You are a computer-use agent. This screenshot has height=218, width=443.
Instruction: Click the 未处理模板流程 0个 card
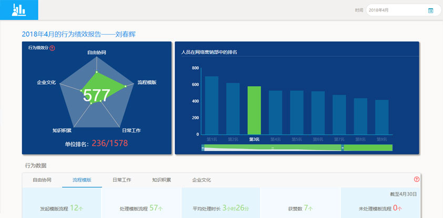click(x=380, y=203)
